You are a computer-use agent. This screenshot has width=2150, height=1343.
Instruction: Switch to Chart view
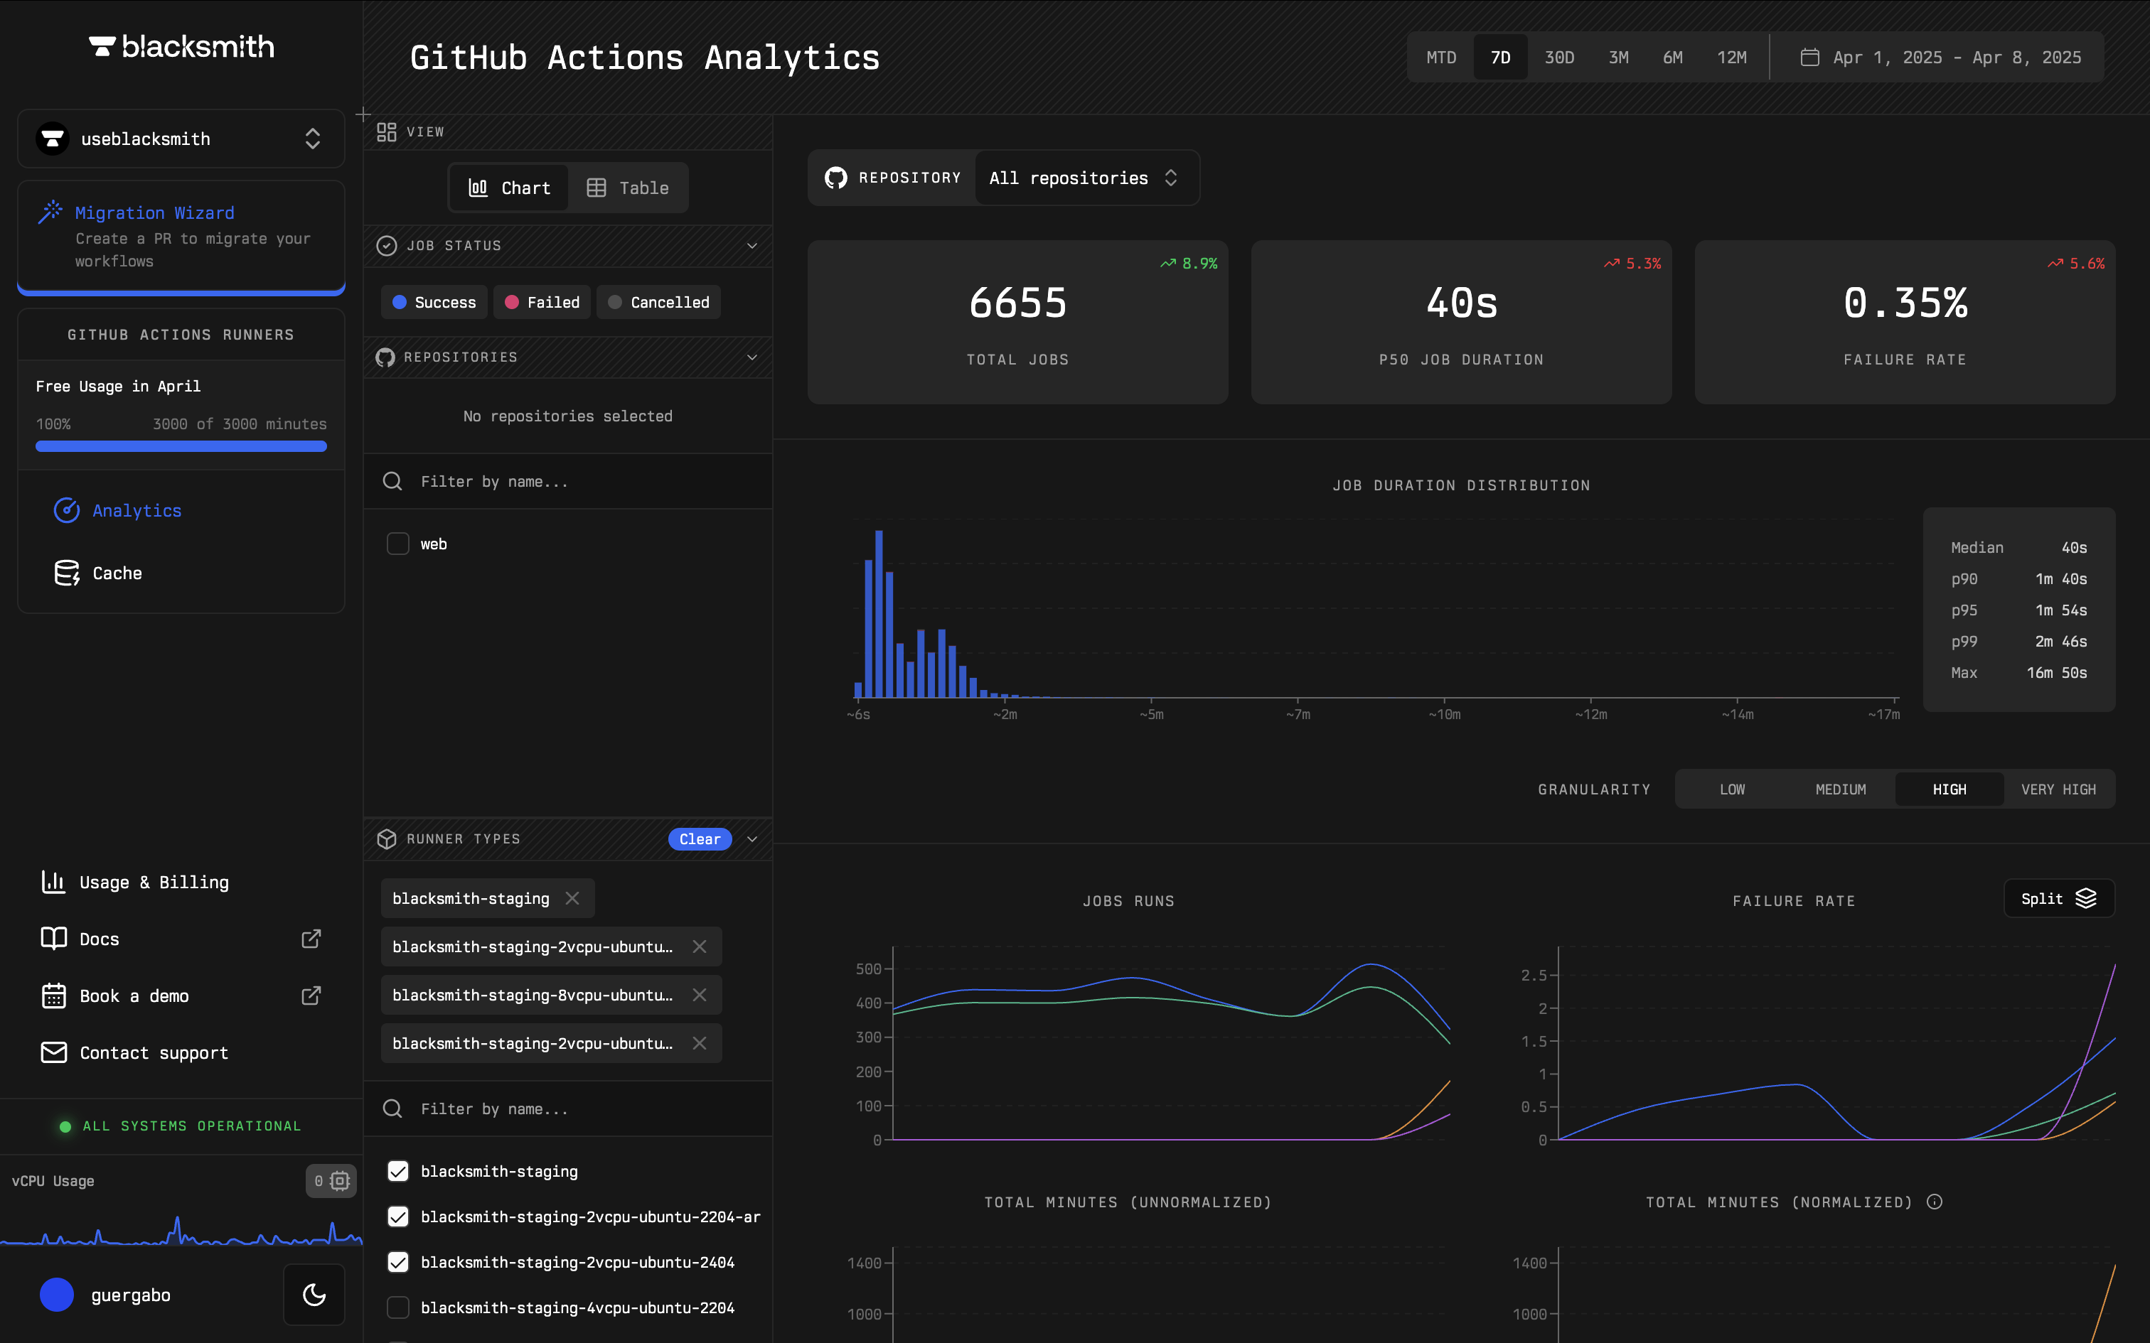[x=509, y=188]
